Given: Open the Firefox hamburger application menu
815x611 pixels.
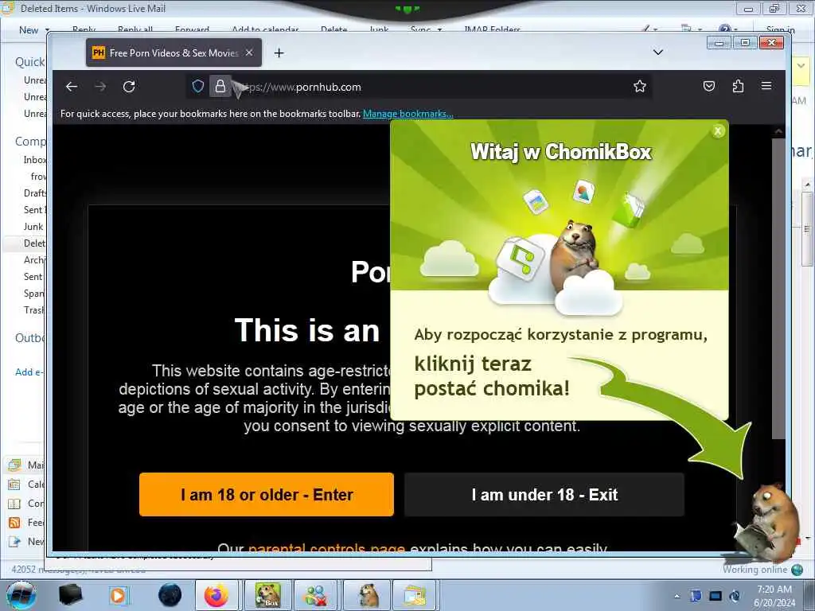Looking at the screenshot, I should coord(766,86).
